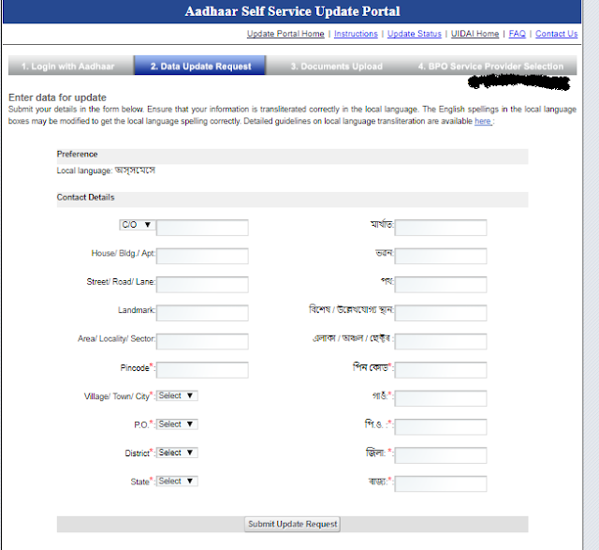Click local language পিন কোড input field

(x=441, y=370)
